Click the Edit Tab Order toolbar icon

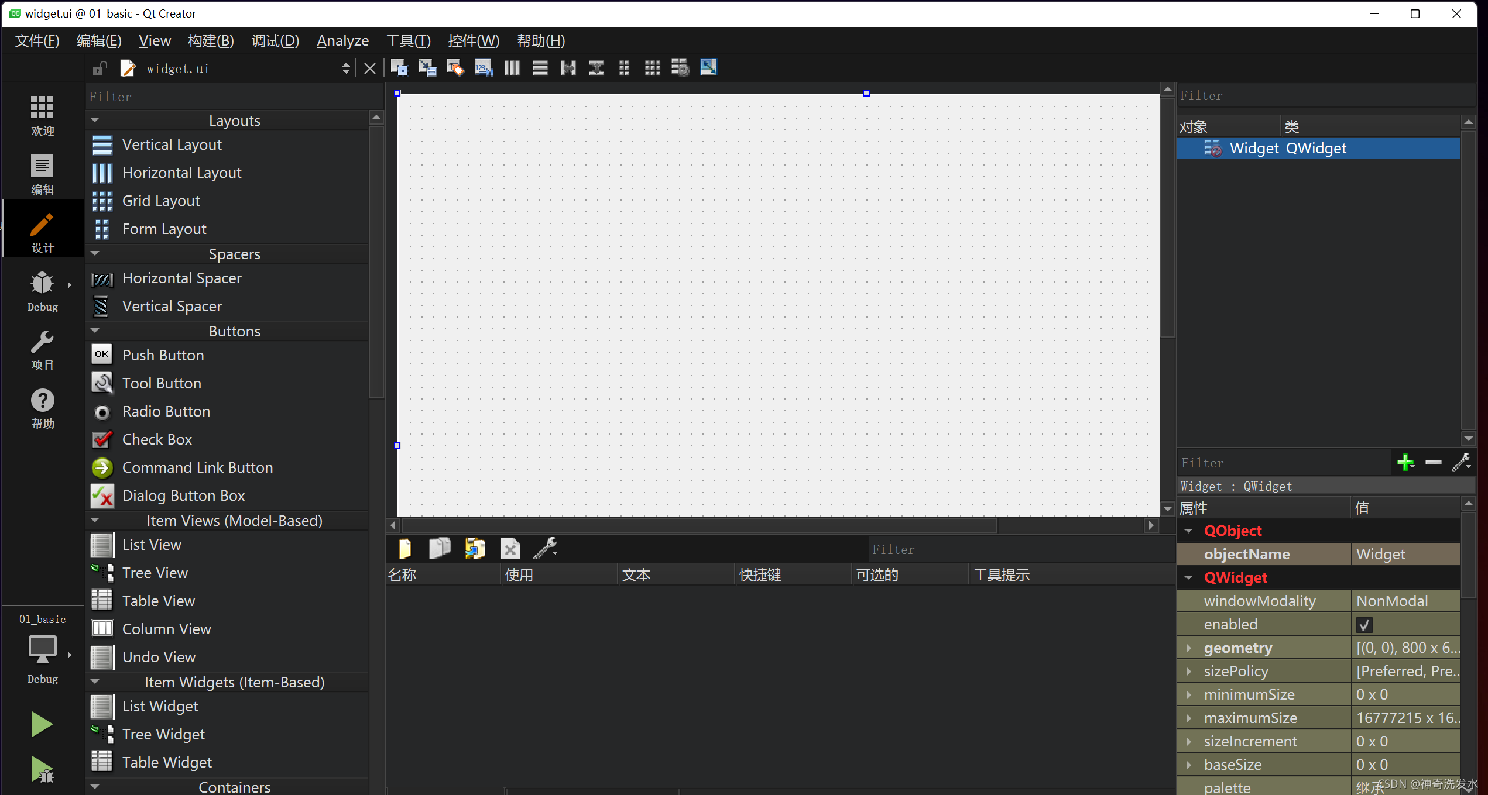coord(484,68)
